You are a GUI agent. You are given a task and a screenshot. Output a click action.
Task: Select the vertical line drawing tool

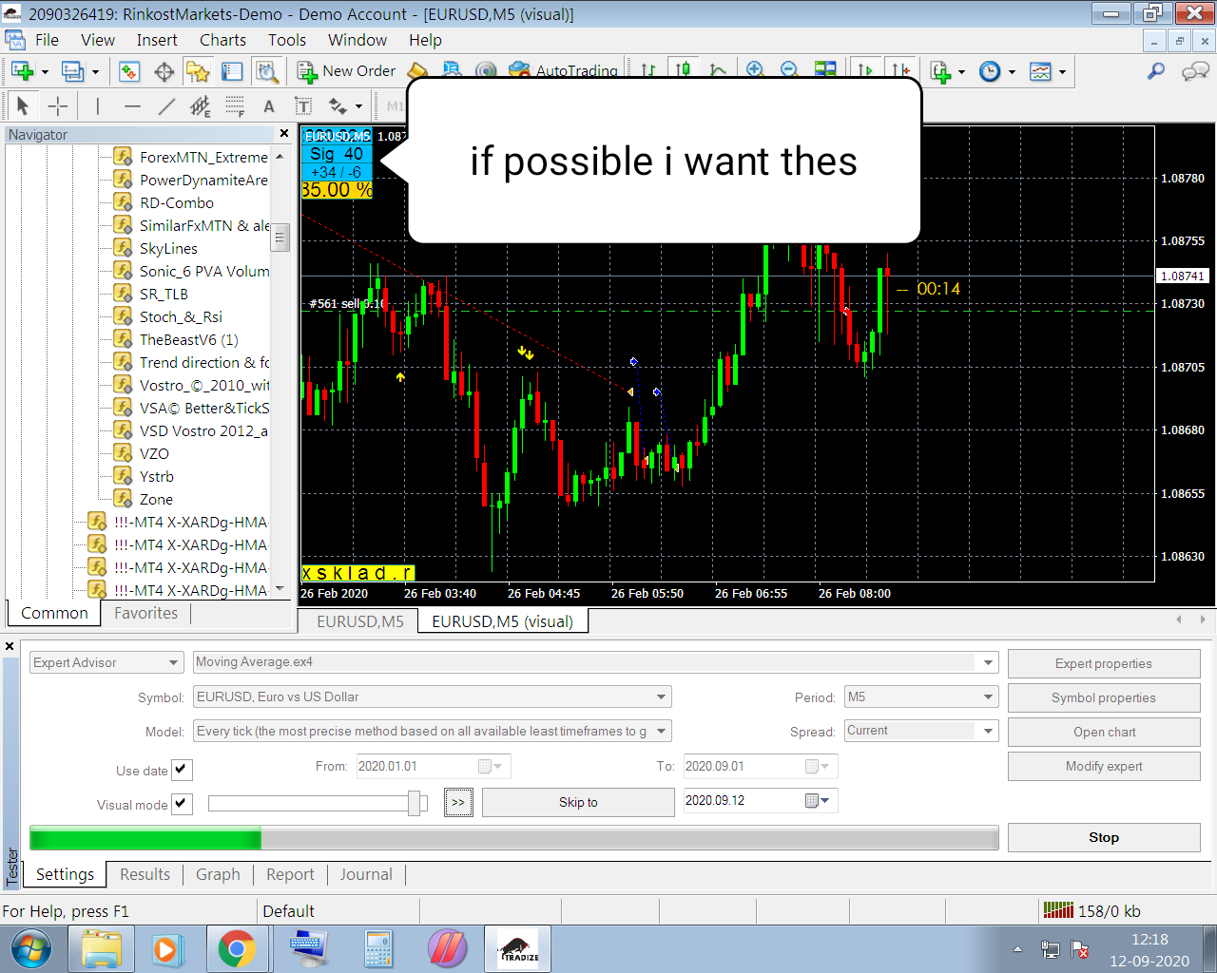tap(97, 105)
